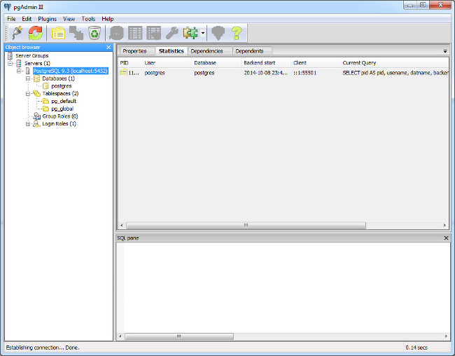Open the View menu
This screenshot has height=356, width=455.
click(x=69, y=19)
